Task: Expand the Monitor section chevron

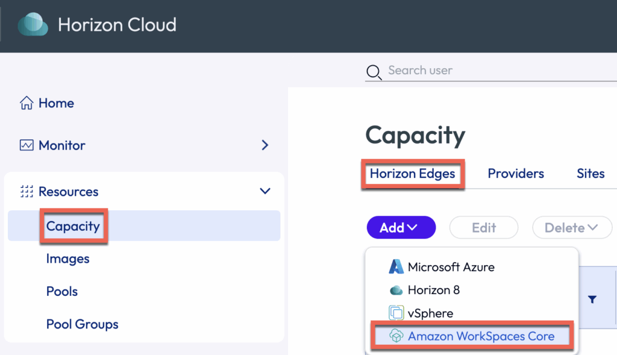Action: tap(265, 145)
